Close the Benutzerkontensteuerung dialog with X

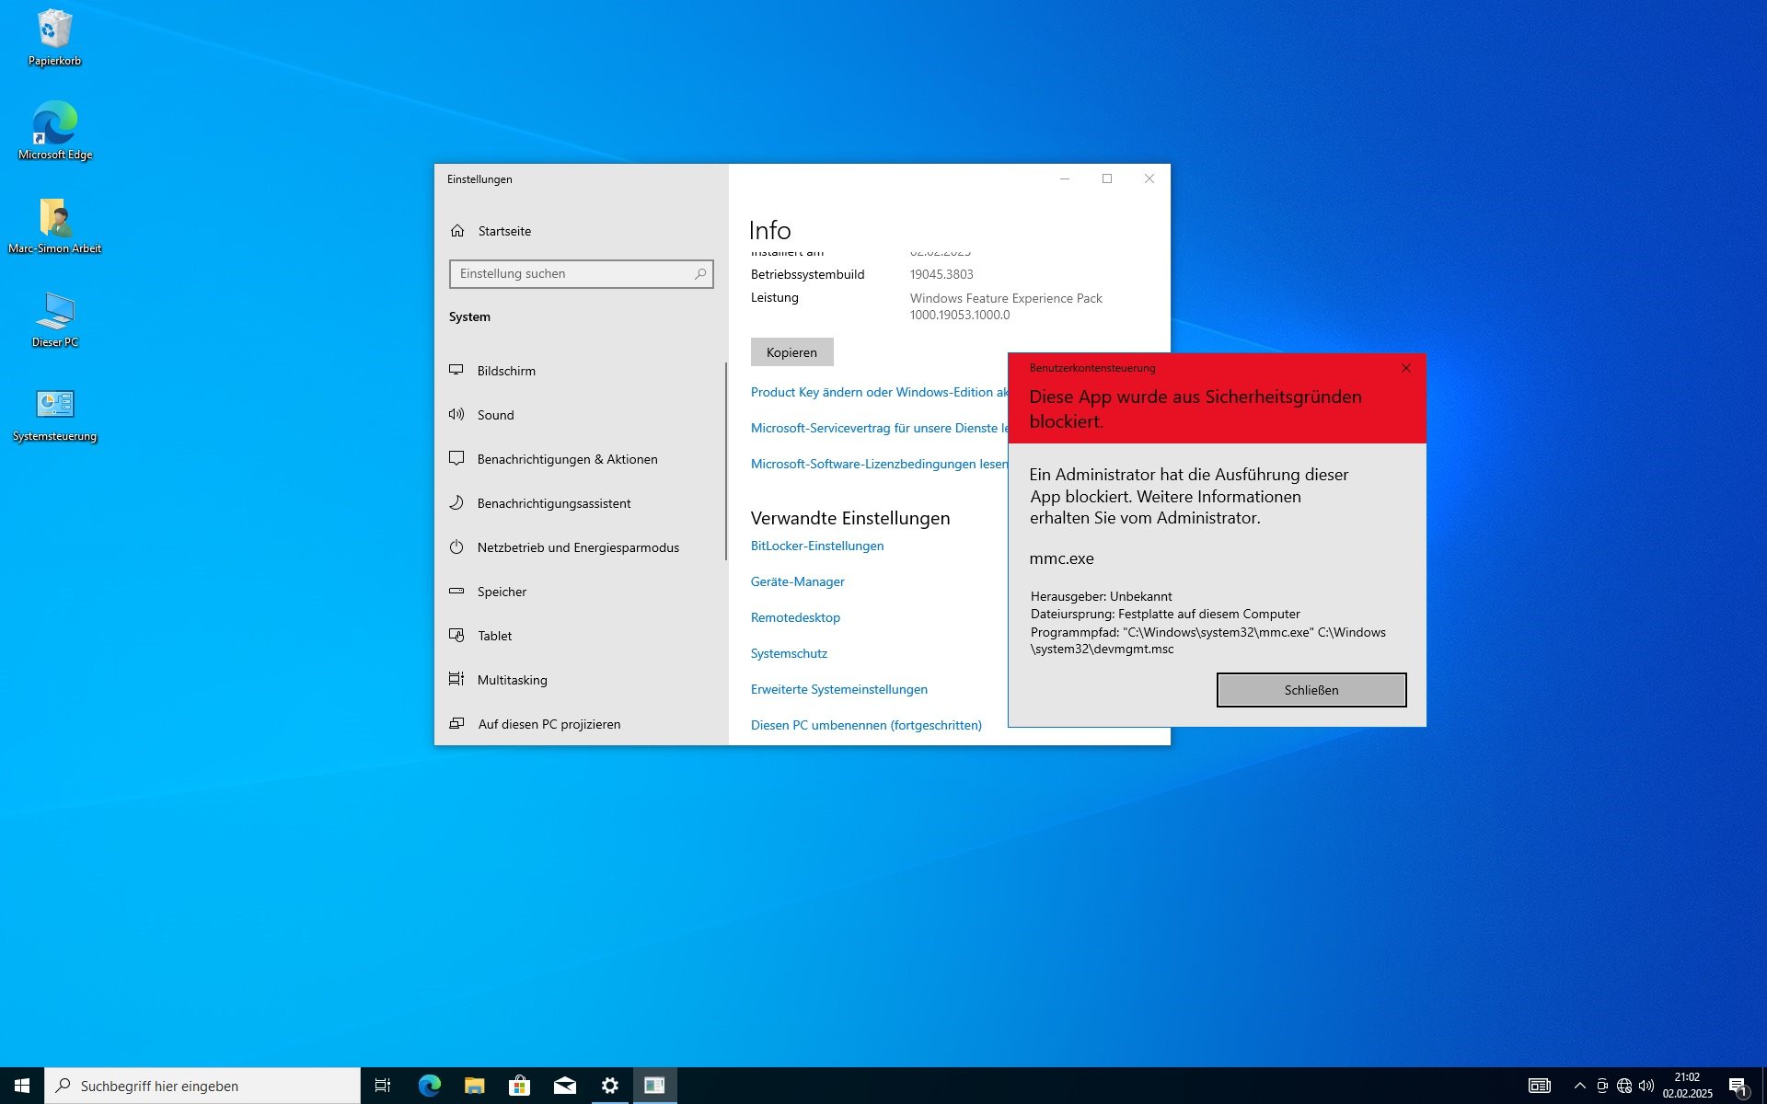tap(1405, 368)
